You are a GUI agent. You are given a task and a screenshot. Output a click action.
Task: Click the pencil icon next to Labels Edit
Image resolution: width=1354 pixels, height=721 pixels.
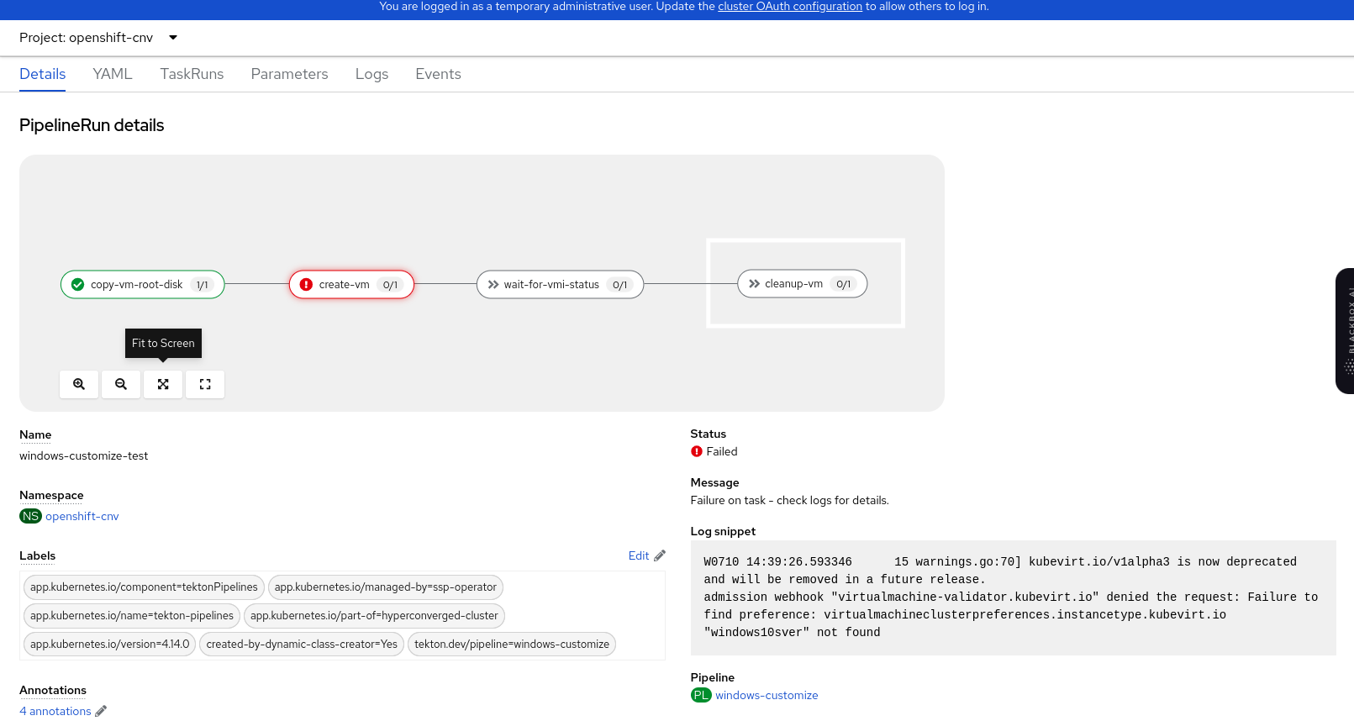click(x=660, y=555)
